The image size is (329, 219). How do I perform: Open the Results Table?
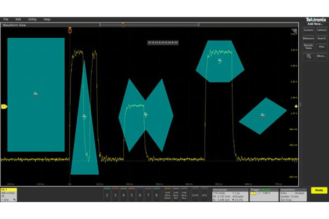pos(308,47)
